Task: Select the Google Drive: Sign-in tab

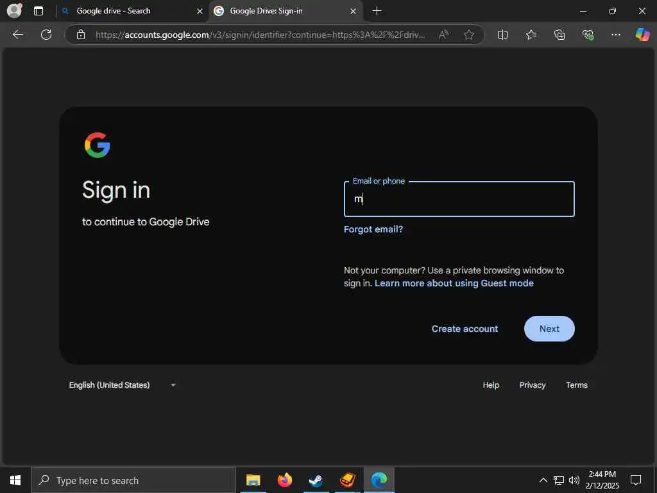Action: coord(286,11)
